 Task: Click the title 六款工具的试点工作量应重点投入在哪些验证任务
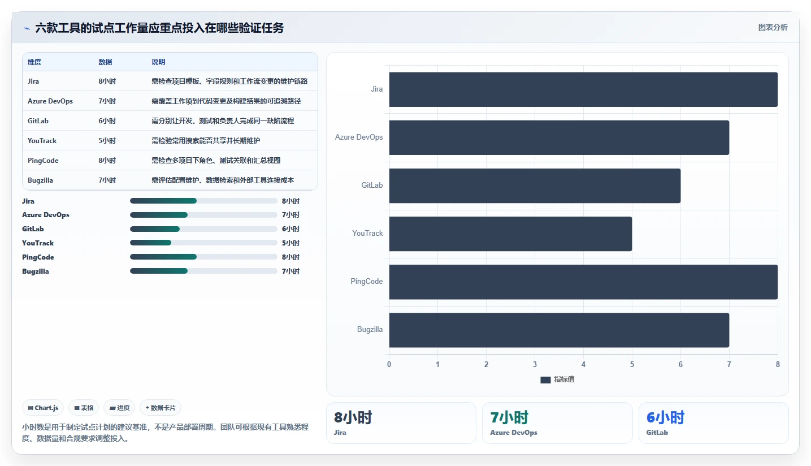pos(159,28)
